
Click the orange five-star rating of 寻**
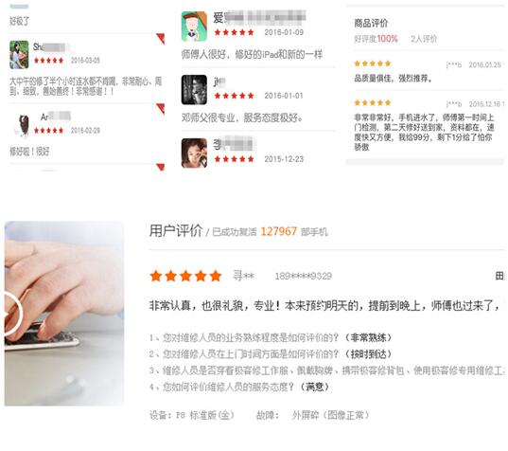click(185, 276)
